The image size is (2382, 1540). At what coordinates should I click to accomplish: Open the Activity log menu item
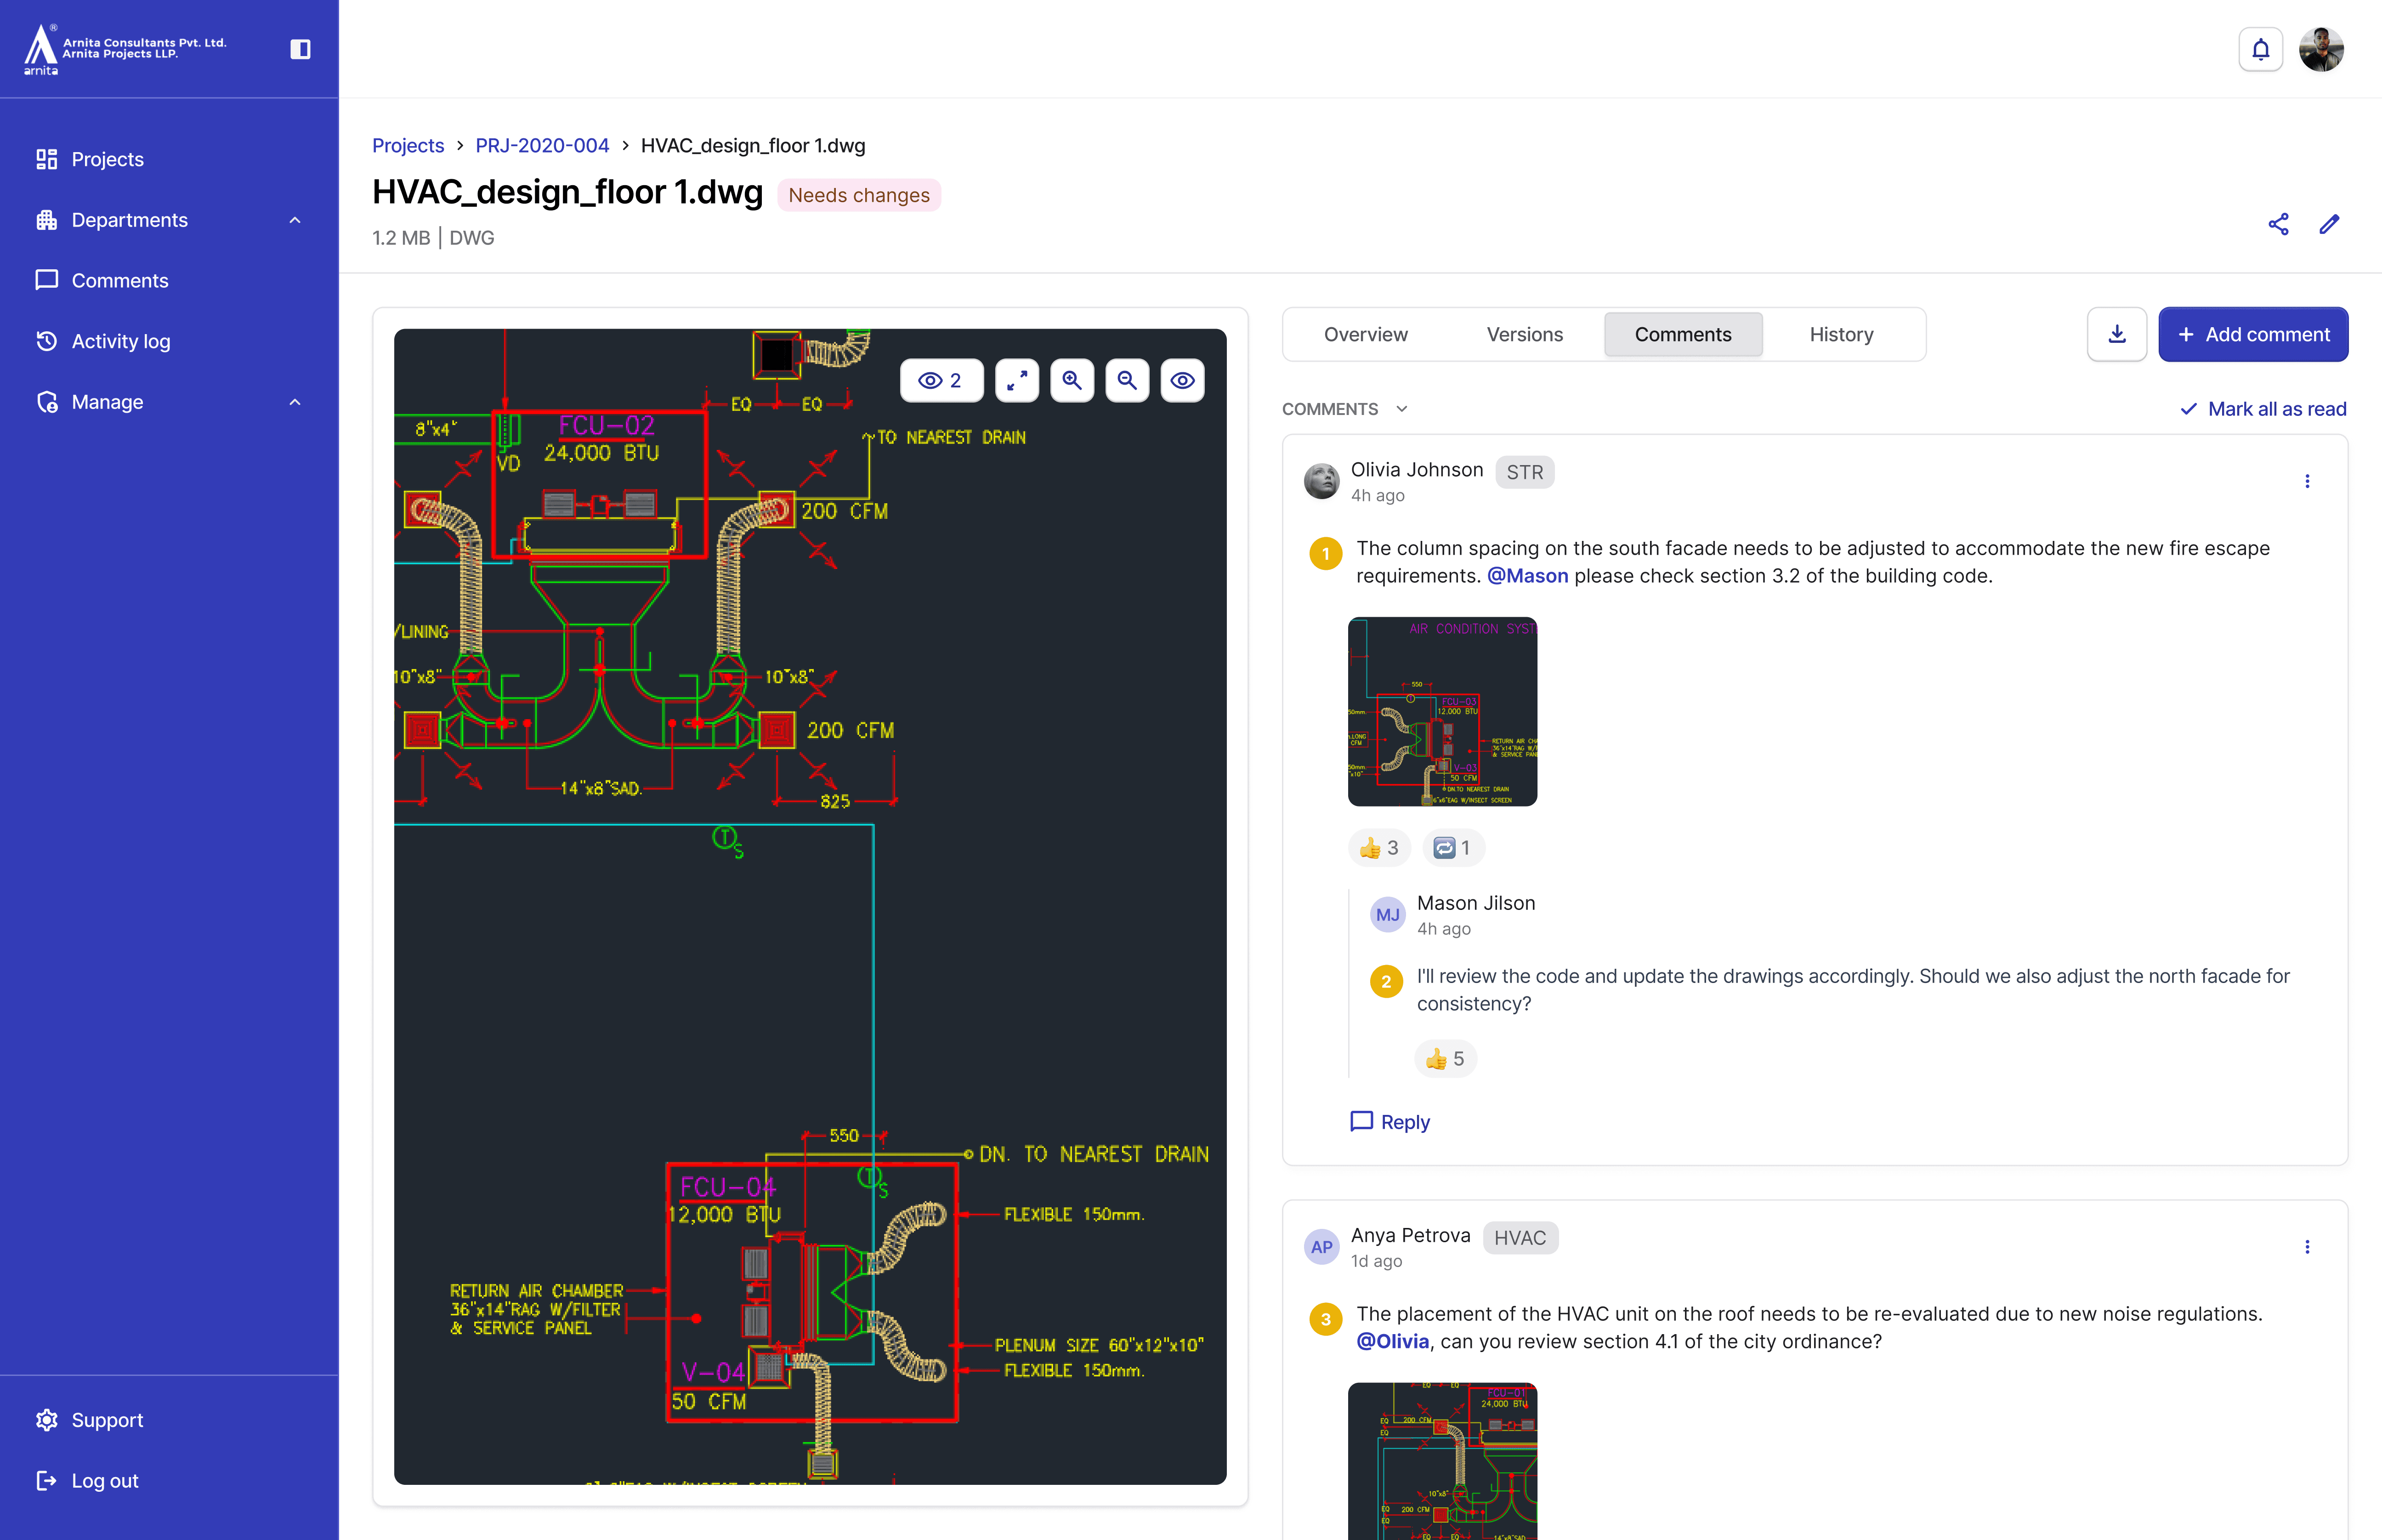[120, 341]
